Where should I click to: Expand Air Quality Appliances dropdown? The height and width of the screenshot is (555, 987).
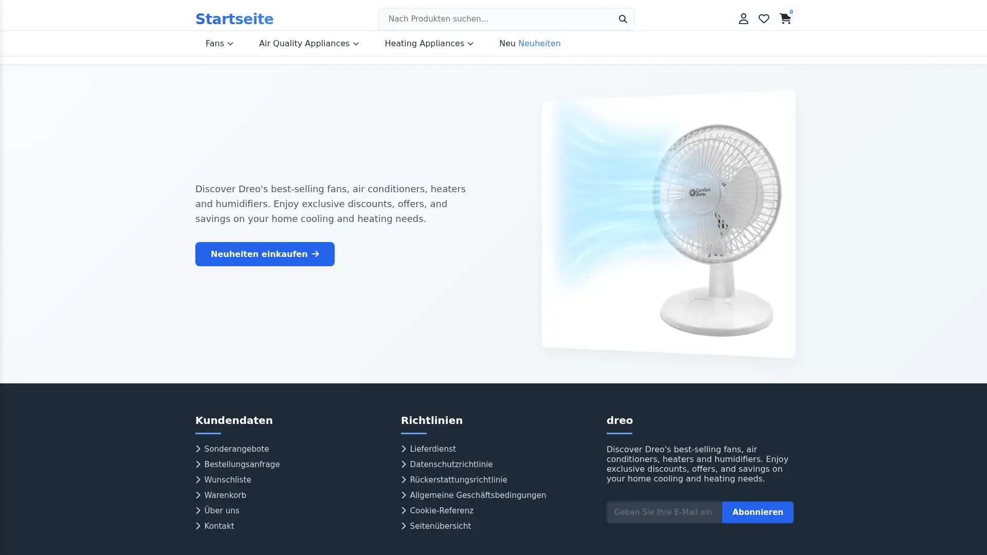(x=309, y=44)
